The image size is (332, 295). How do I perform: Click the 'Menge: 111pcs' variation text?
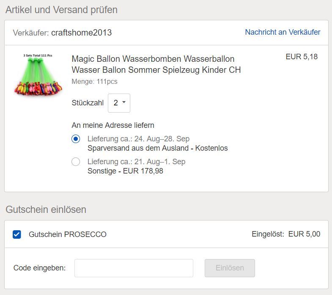coord(94,81)
